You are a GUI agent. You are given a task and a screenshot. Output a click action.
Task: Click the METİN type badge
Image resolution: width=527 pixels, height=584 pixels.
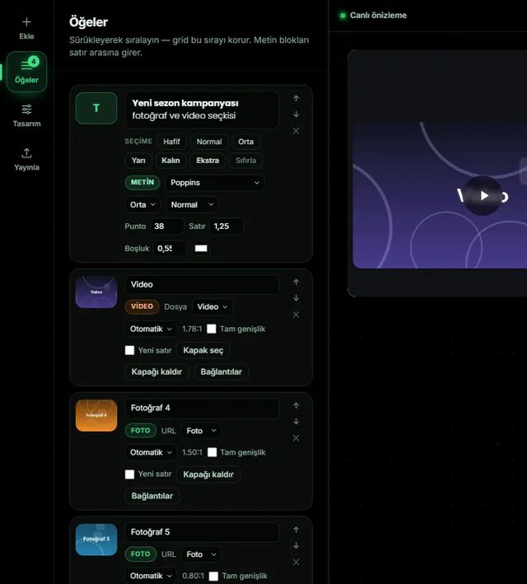tap(142, 182)
